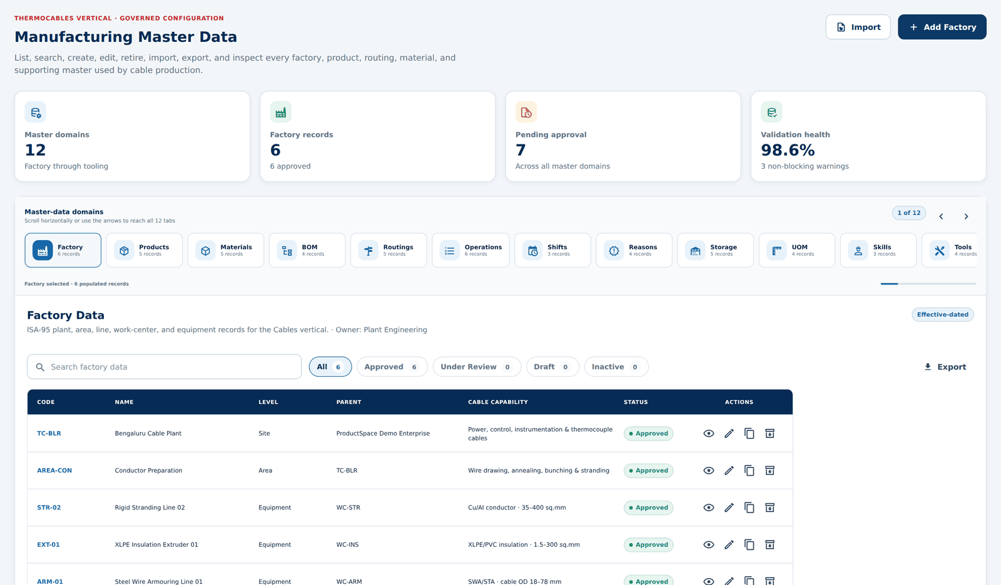This screenshot has width=1001, height=585.
Task: Filter by Under Review status chip
Action: pos(477,367)
